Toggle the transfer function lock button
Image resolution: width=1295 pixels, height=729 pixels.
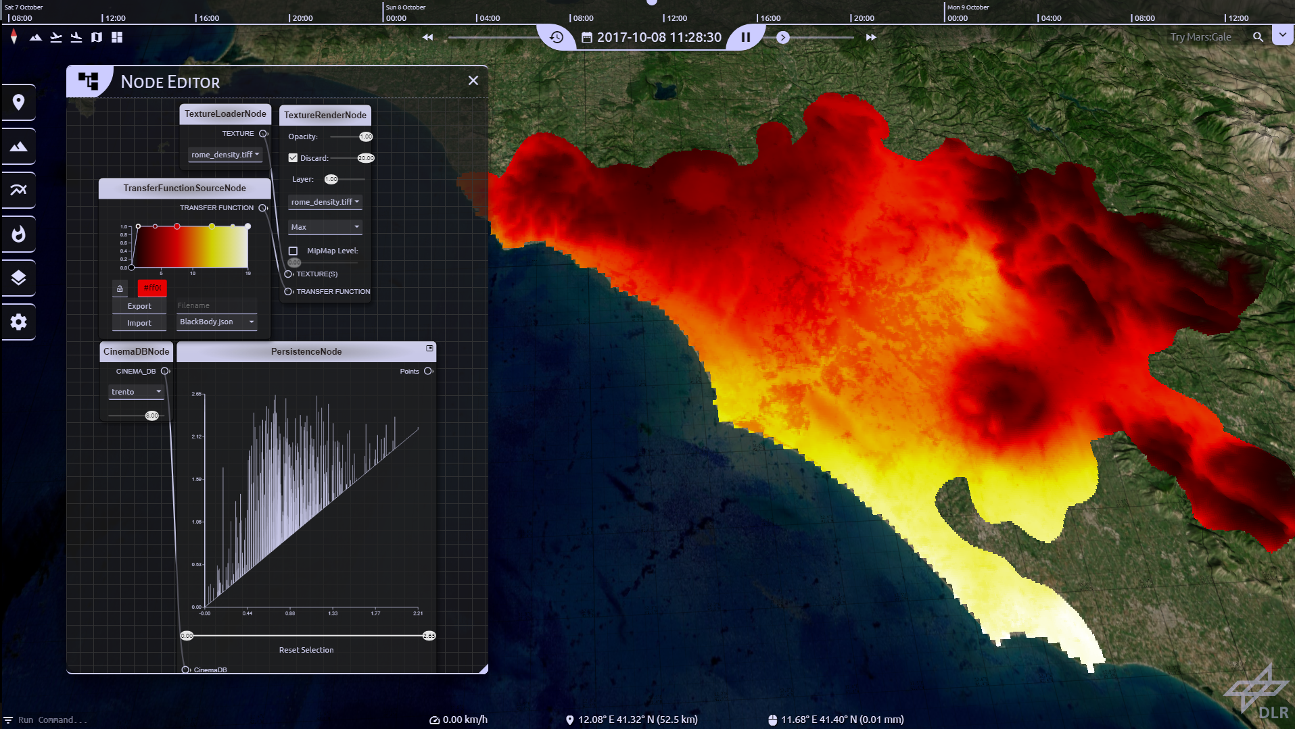(x=120, y=288)
